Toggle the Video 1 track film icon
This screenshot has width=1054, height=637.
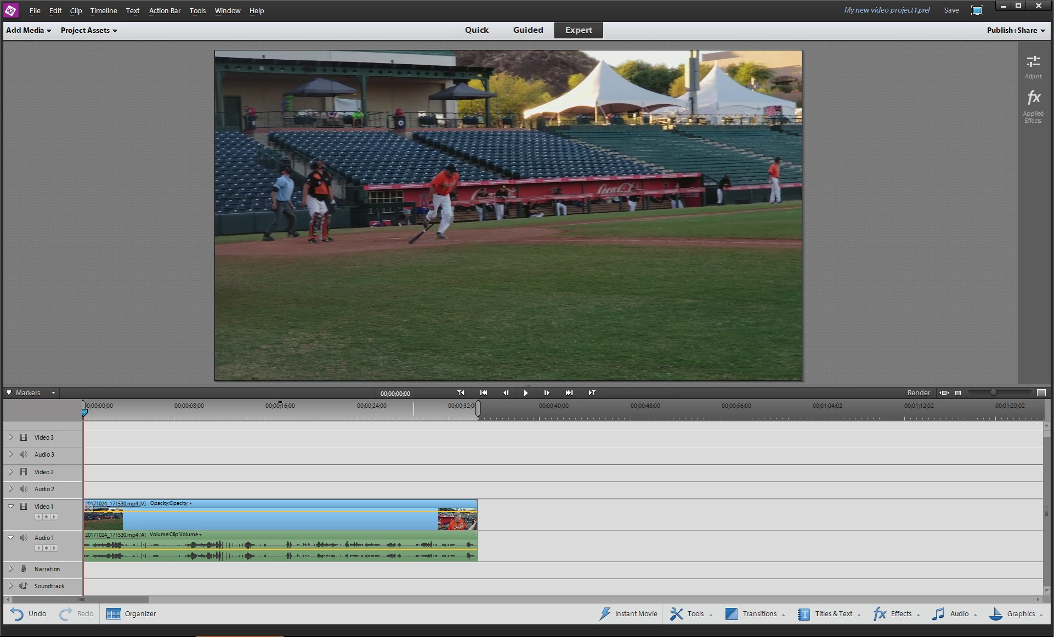pyautogui.click(x=24, y=507)
